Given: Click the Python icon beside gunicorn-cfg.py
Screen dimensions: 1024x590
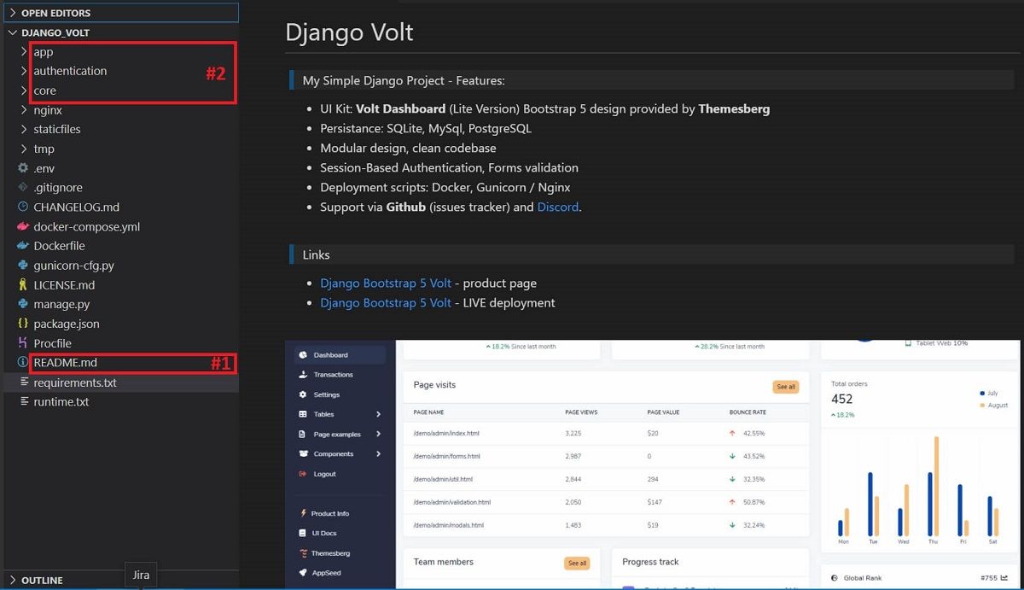Looking at the screenshot, I should (23, 266).
